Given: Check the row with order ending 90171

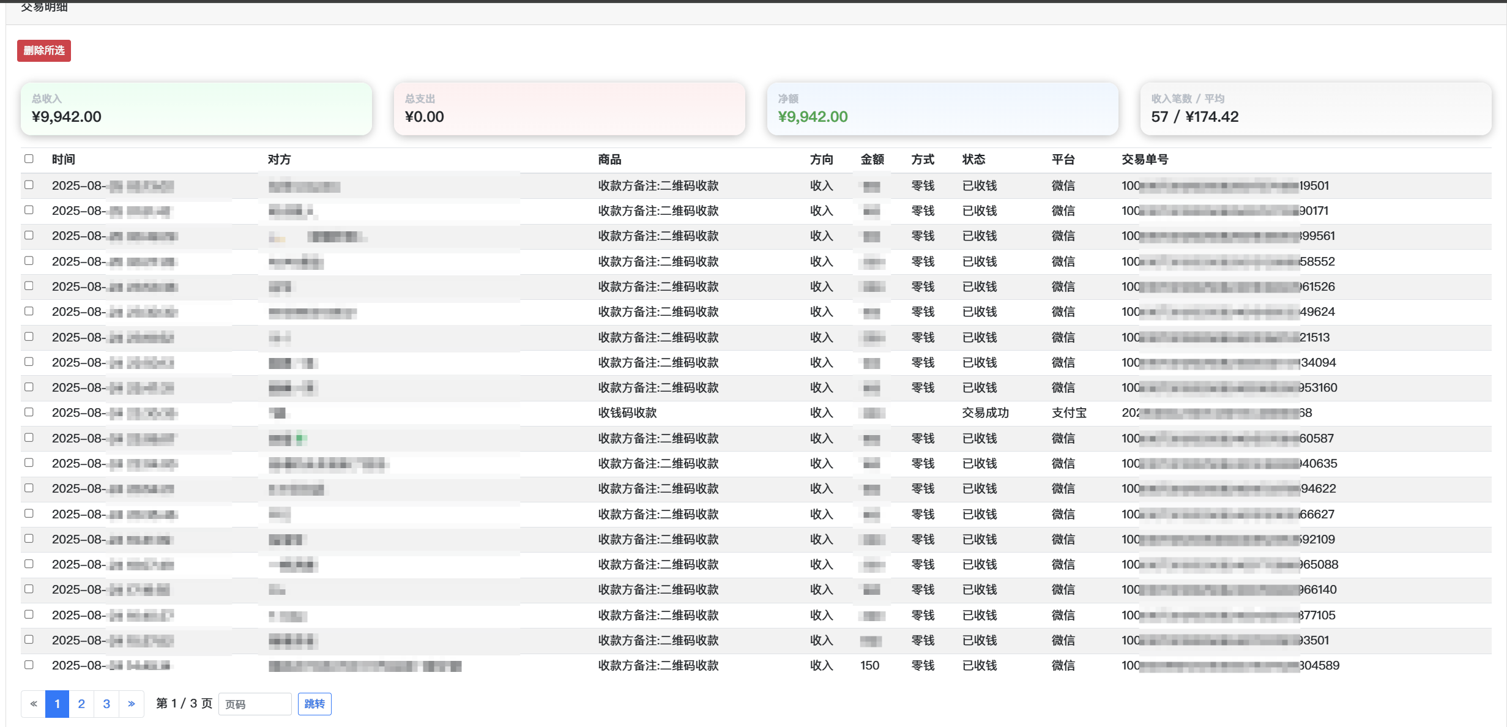Looking at the screenshot, I should (x=29, y=210).
